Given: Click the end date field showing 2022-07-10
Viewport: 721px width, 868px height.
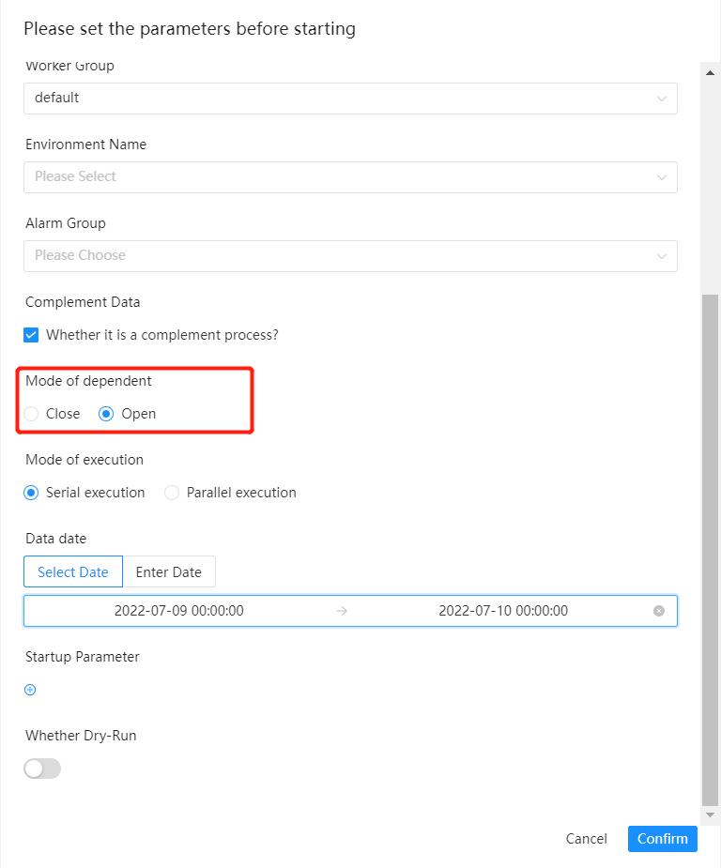Looking at the screenshot, I should pos(502,610).
